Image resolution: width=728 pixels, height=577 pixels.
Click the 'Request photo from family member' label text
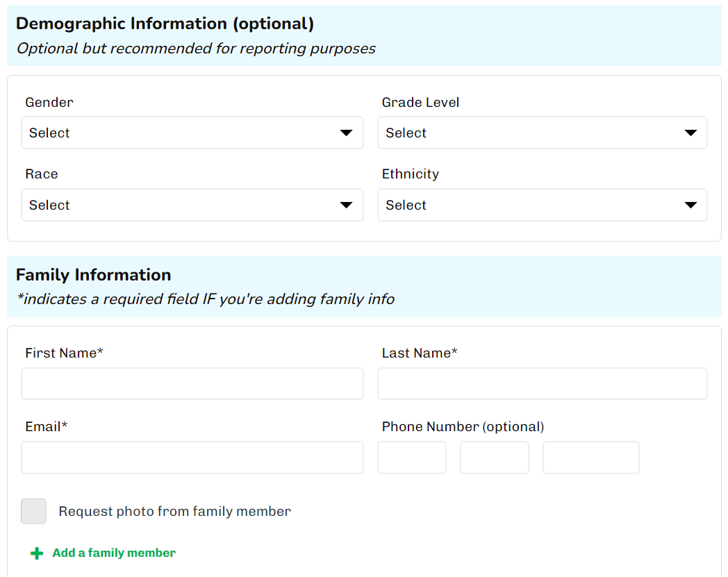174,512
